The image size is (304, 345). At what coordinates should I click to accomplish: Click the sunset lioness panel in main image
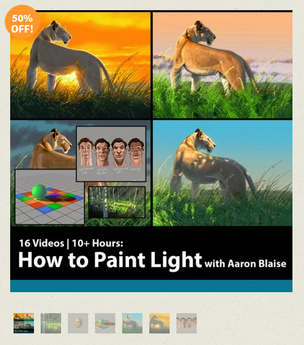pyautogui.click(x=80, y=65)
